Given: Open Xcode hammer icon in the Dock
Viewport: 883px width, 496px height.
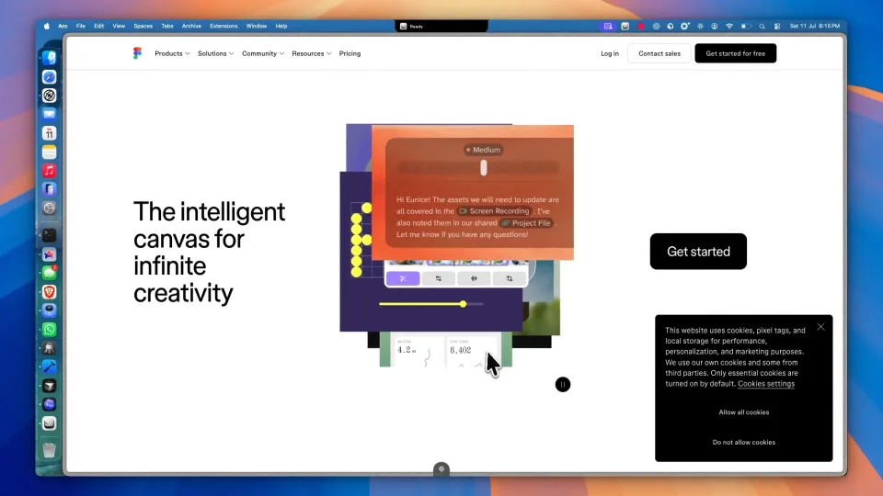Looking at the screenshot, I should [x=50, y=367].
